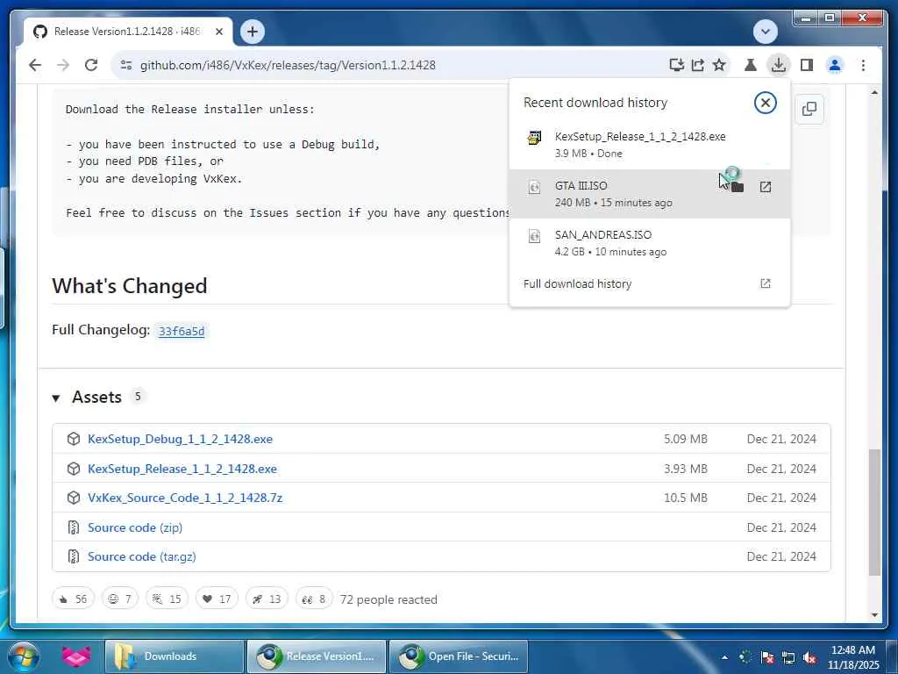The width and height of the screenshot is (898, 674).
Task: Open the tab search dropdown
Action: (x=765, y=32)
